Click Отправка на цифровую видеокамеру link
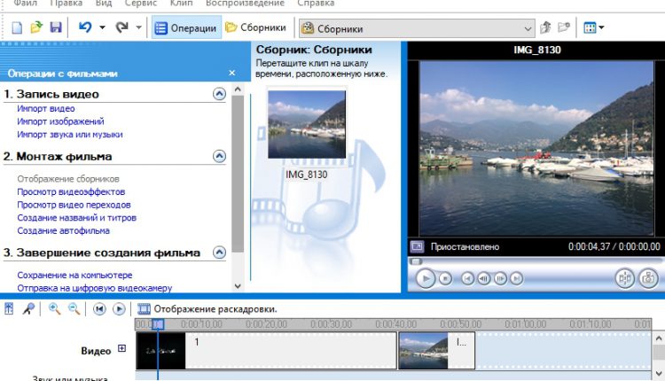Image resolution: width=665 pixels, height=381 pixels. pos(95,288)
